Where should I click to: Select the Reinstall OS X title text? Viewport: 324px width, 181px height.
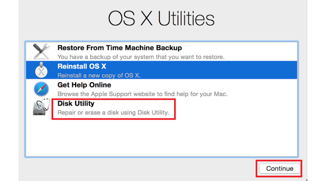(82, 66)
